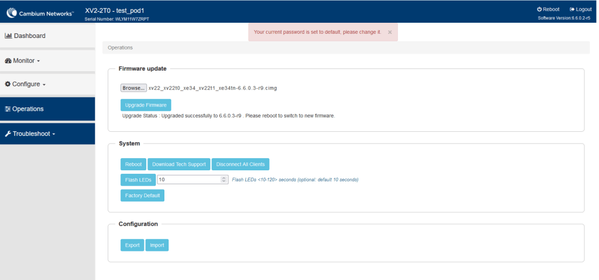Click the Operations sliders icon
The height and width of the screenshot is (280, 599).
point(8,109)
